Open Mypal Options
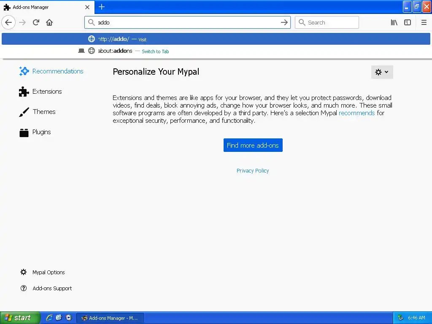The width and height of the screenshot is (432, 324). click(x=43, y=272)
